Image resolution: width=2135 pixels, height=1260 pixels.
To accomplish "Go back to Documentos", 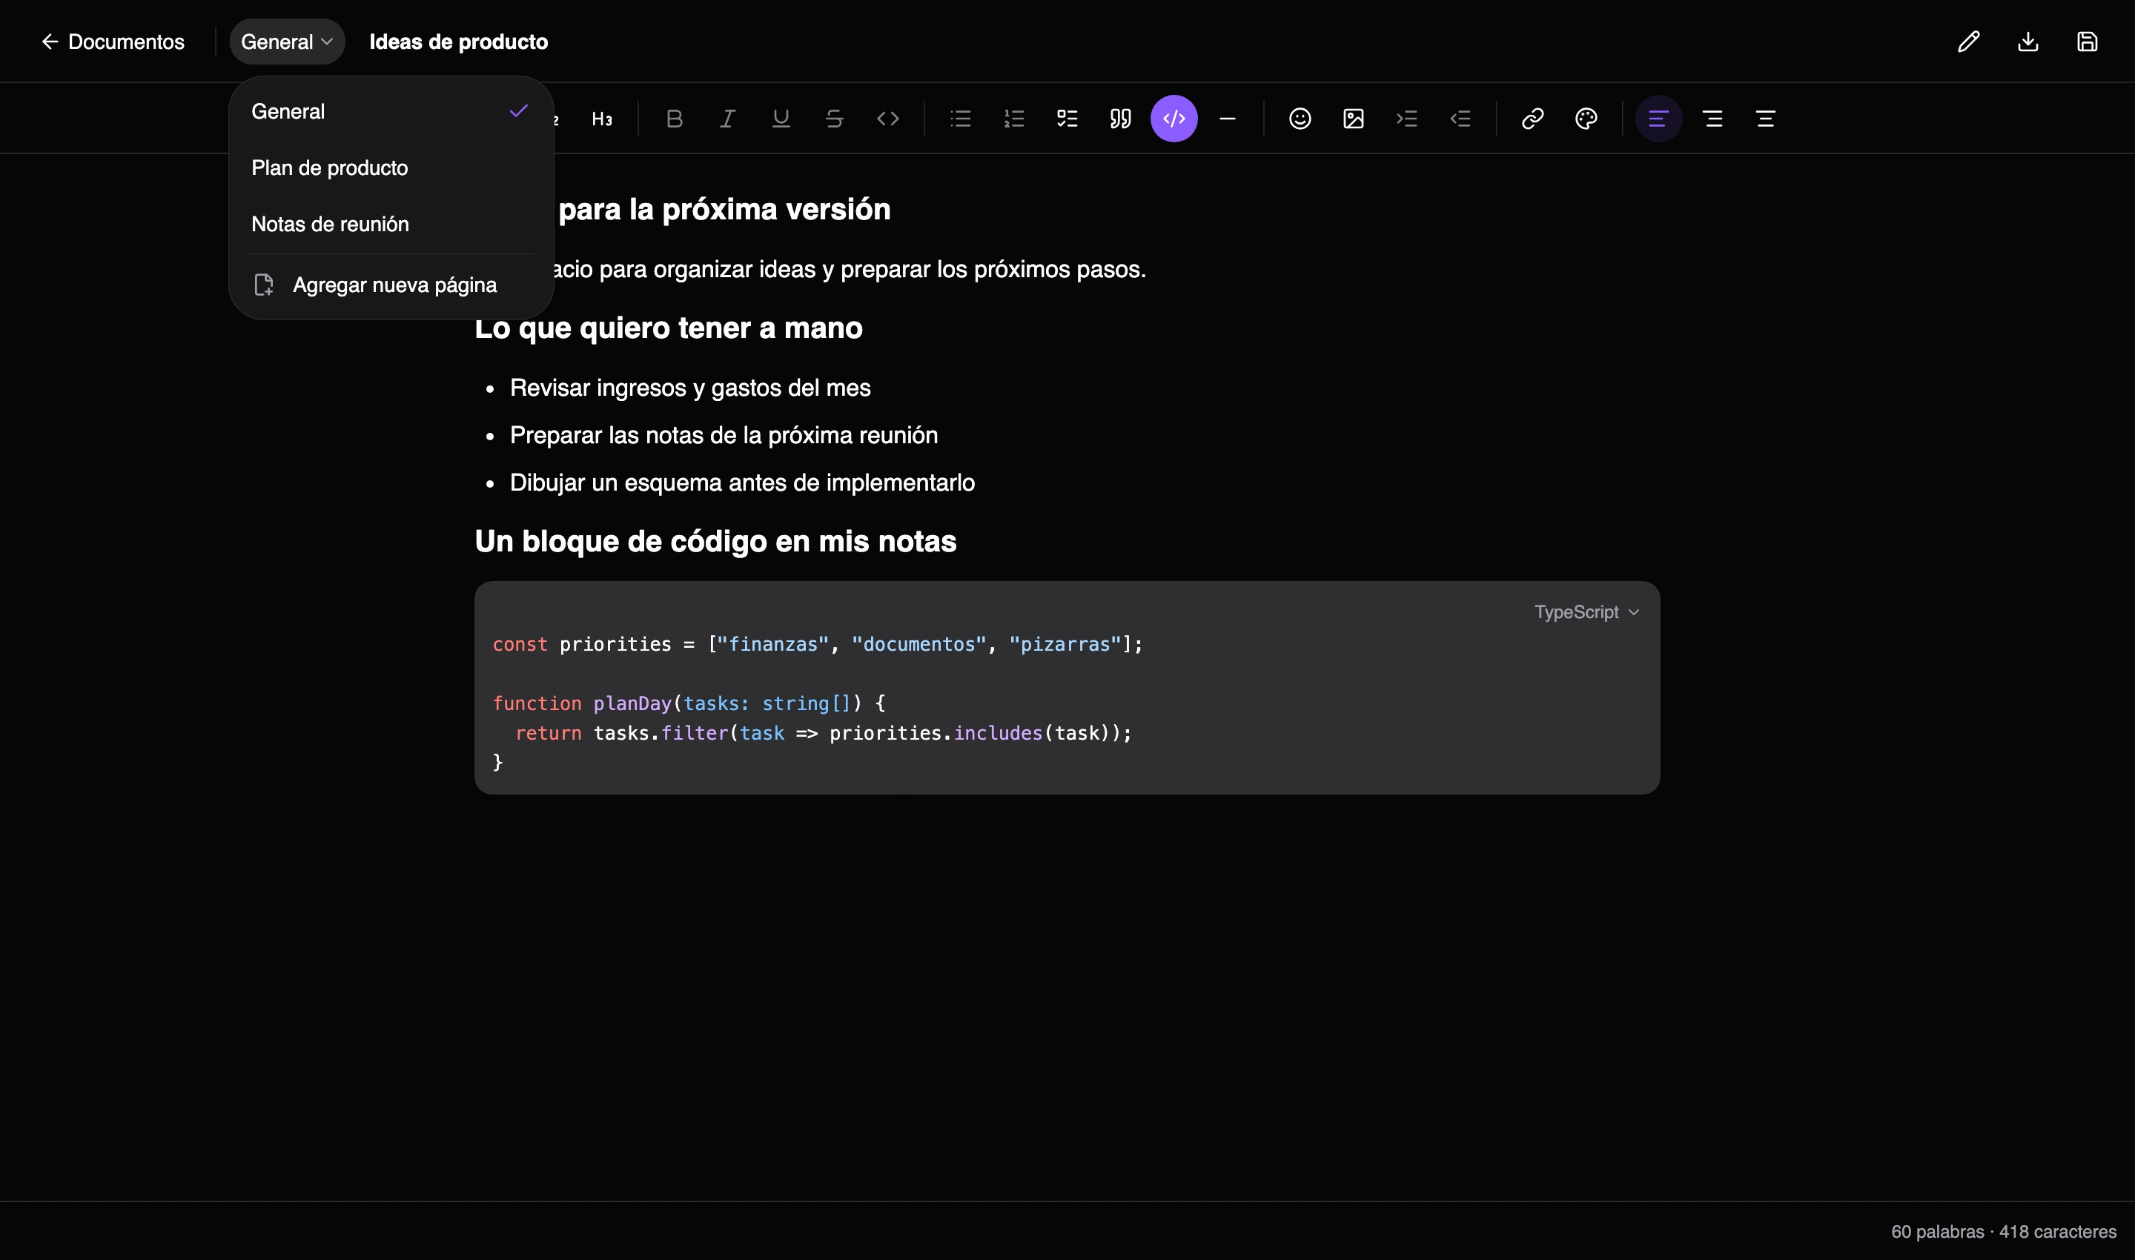I will (112, 42).
